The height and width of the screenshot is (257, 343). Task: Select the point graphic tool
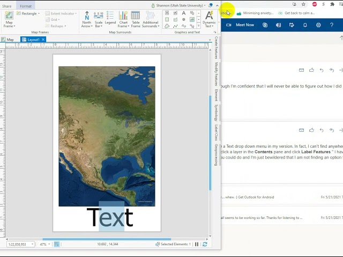tap(184, 19)
